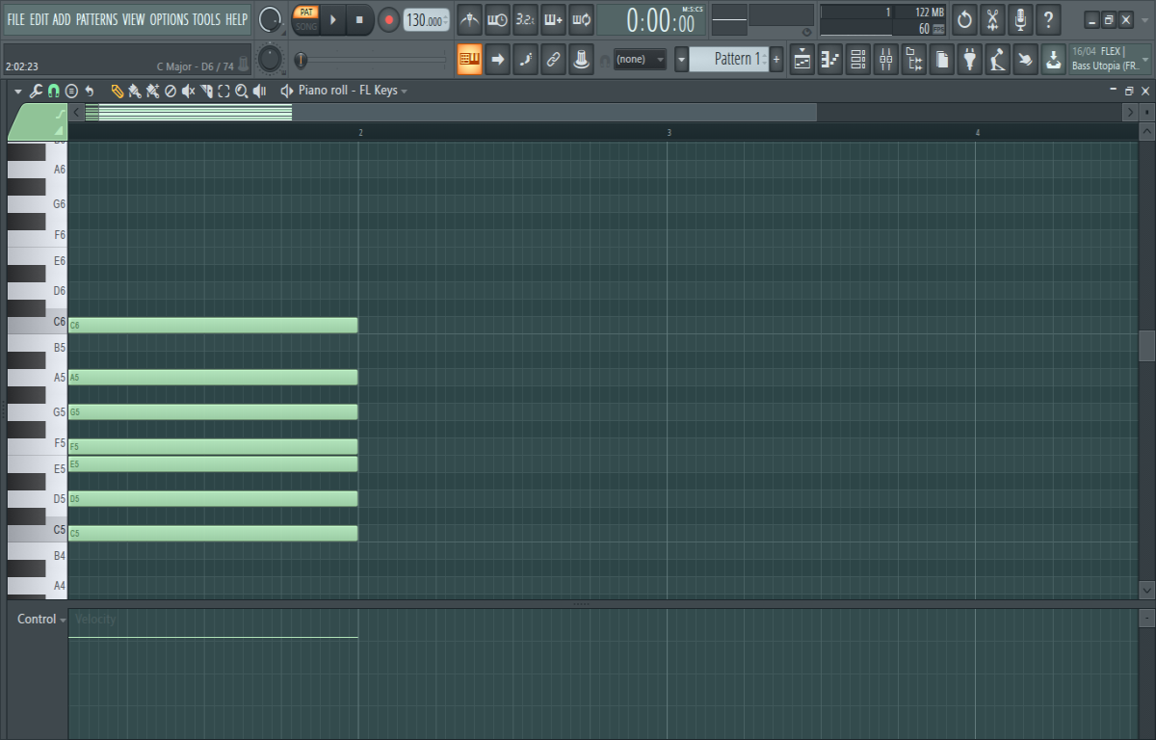The height and width of the screenshot is (740, 1156).
Task: Toggle the 3-2-1 countdown before recording
Action: click(525, 19)
